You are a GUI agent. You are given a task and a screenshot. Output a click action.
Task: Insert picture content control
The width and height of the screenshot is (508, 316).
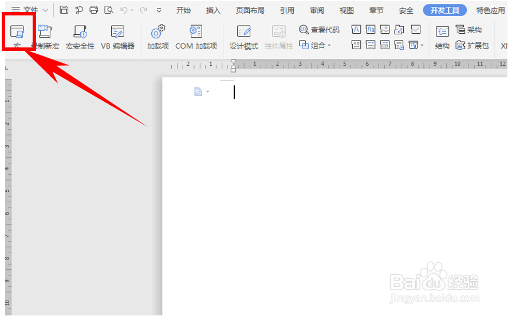click(384, 30)
